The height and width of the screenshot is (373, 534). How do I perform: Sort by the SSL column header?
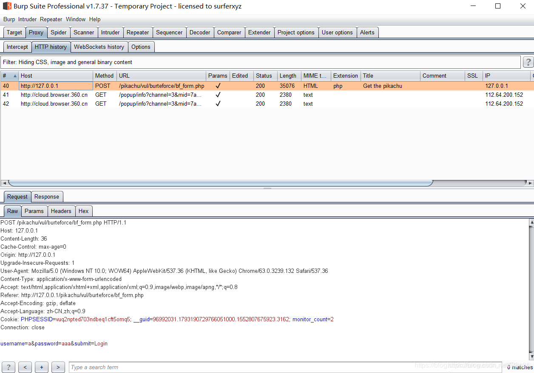(474, 76)
